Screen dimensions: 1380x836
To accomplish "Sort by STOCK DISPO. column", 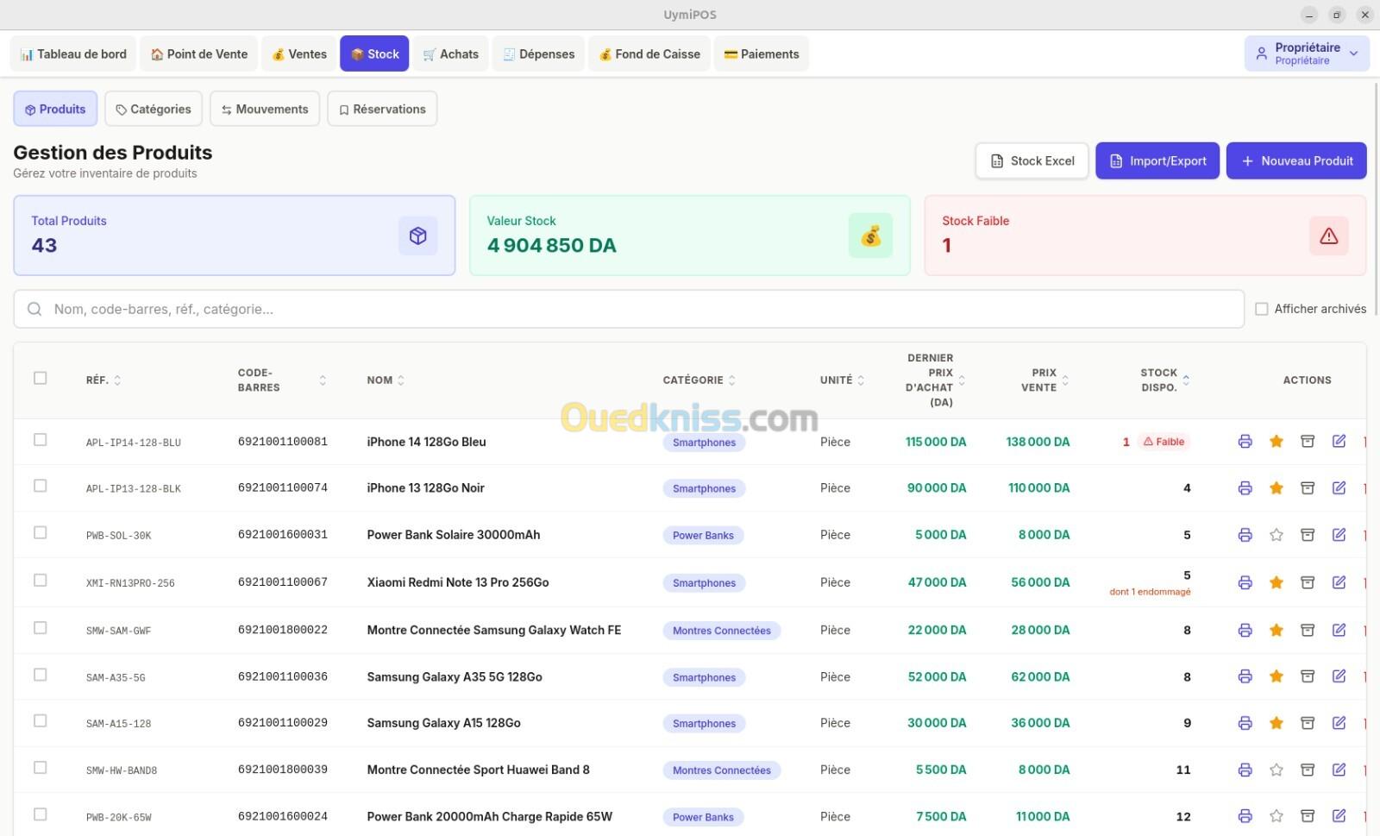I will point(1164,380).
